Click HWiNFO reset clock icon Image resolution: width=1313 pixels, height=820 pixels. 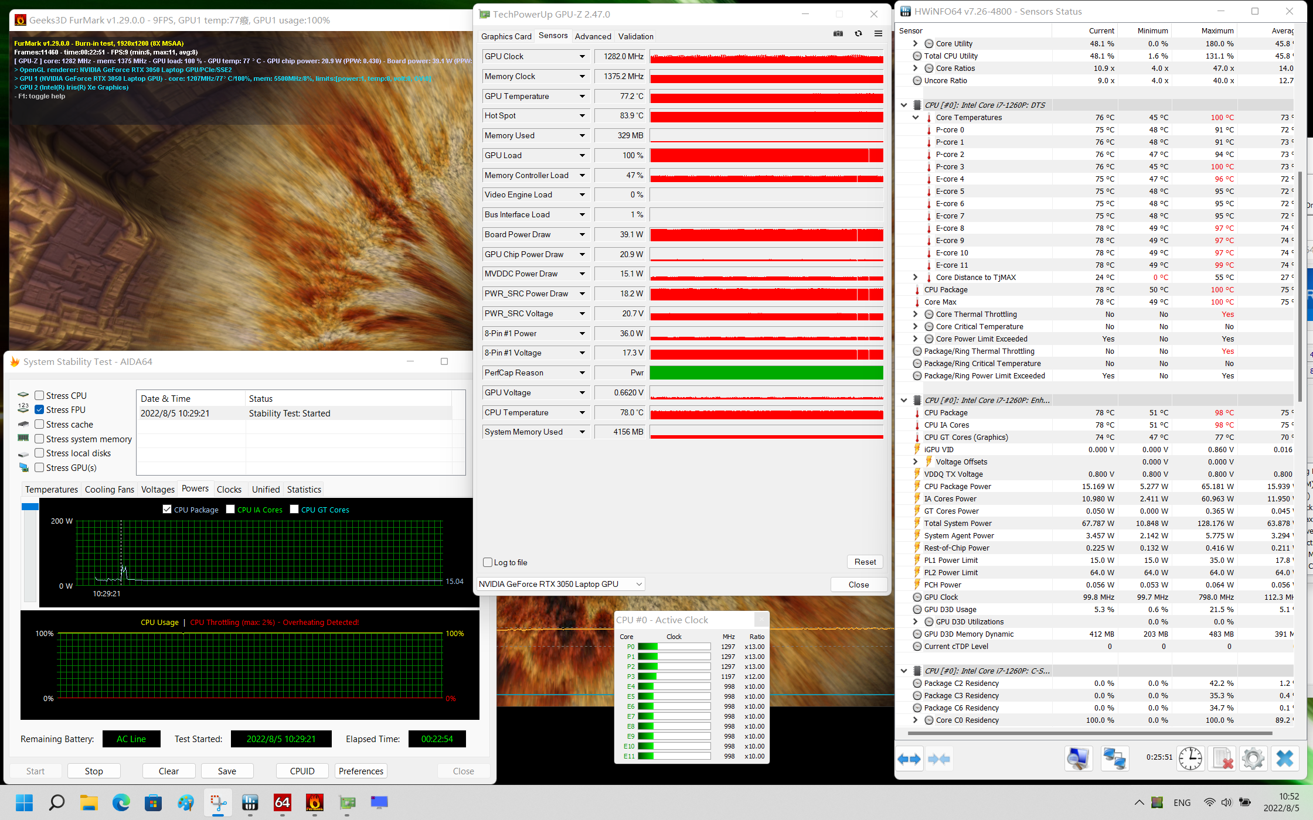point(1190,759)
